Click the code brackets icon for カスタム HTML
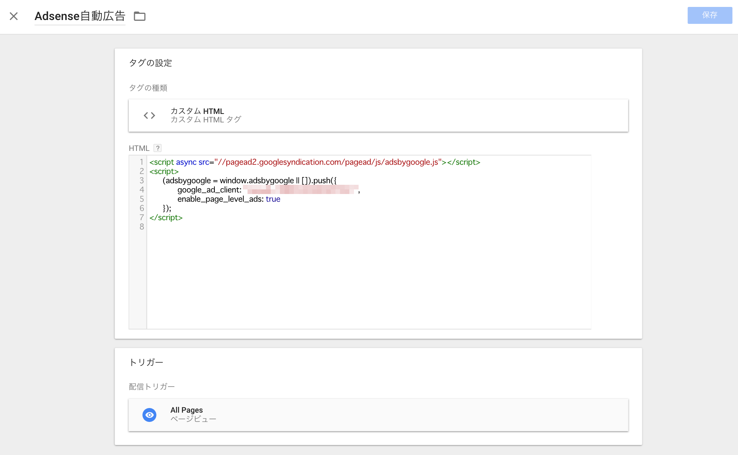 [x=150, y=115]
